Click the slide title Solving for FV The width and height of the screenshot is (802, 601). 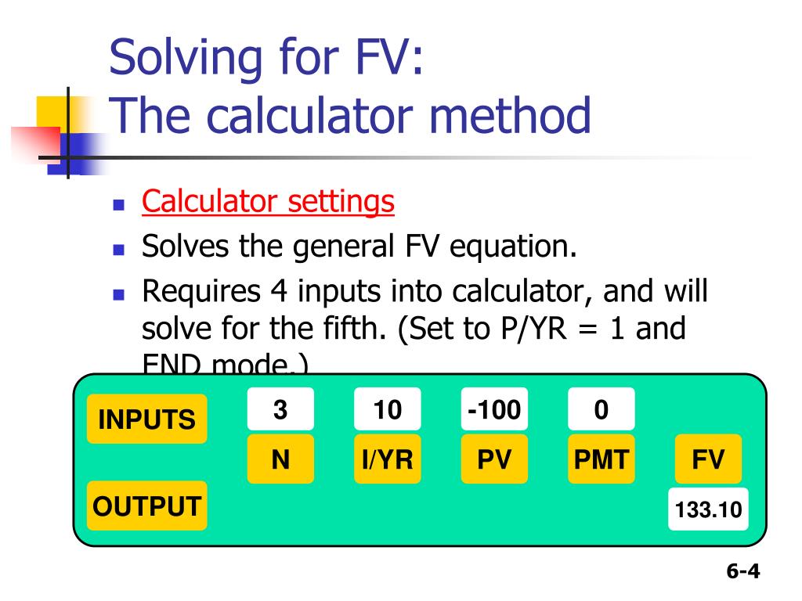coord(266,57)
